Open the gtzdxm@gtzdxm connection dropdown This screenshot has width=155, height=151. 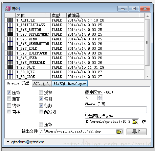coord(8,142)
